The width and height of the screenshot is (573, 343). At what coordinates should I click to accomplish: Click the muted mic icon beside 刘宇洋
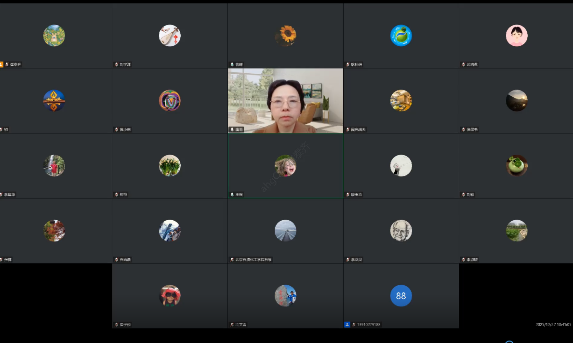[116, 65]
